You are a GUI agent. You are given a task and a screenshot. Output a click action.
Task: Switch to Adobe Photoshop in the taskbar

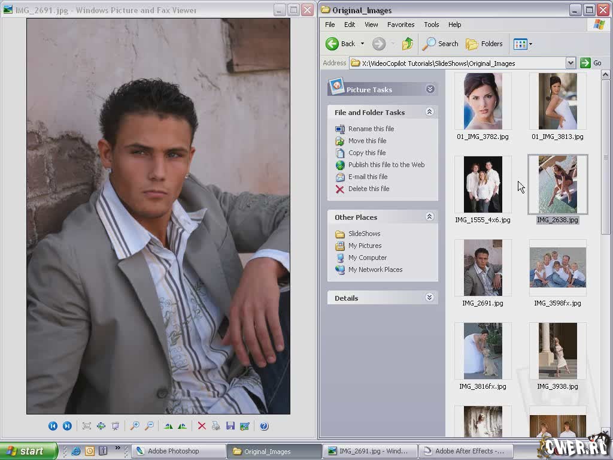pos(173,451)
